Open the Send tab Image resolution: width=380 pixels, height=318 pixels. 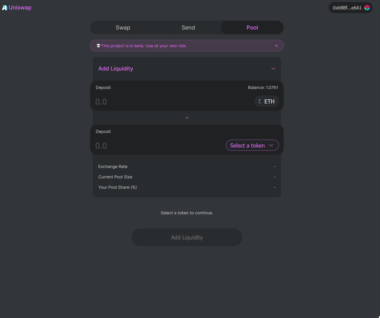tap(188, 27)
